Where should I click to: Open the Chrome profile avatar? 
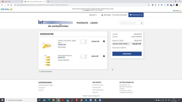click(177, 5)
